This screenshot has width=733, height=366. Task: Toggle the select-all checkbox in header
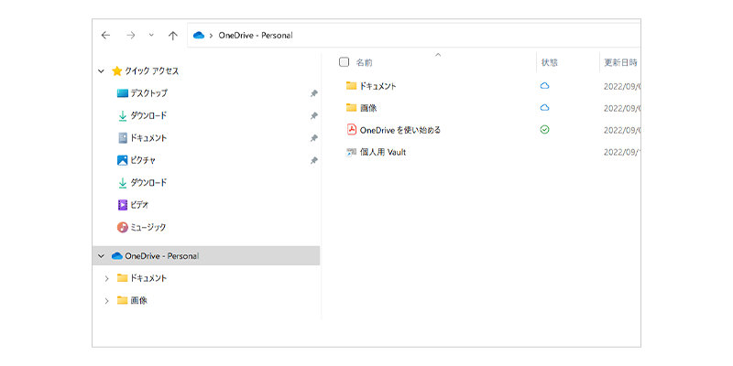point(345,62)
